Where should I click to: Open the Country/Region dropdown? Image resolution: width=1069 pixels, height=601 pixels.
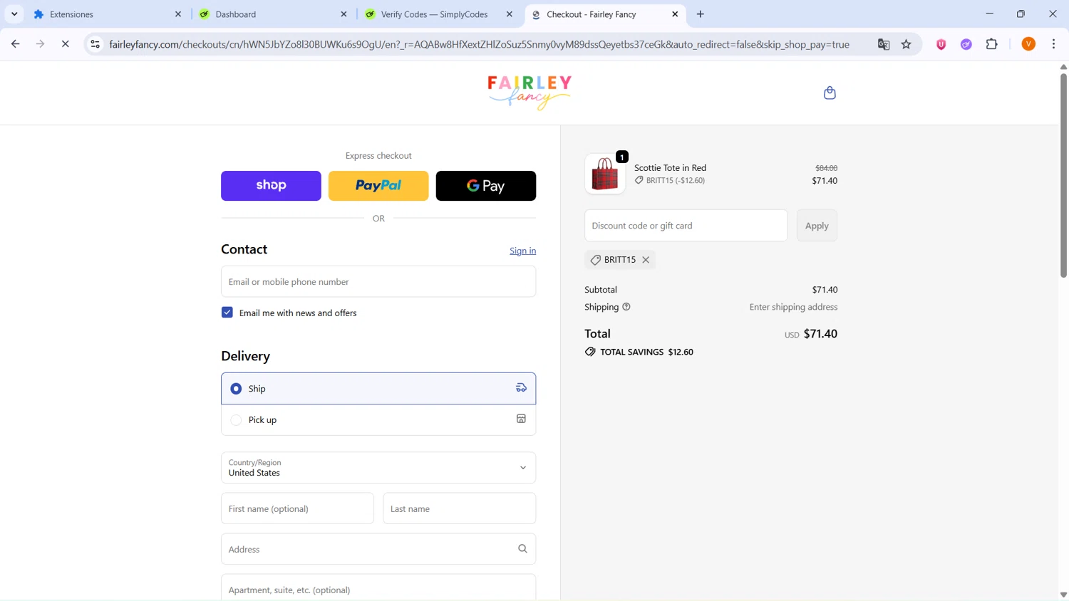pyautogui.click(x=378, y=468)
